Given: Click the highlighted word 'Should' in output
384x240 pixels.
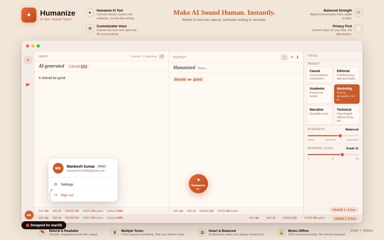Looking at the screenshot, I should pyautogui.click(x=180, y=79).
